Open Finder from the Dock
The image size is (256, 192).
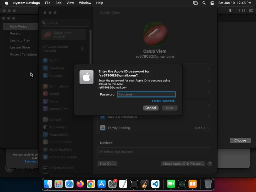(48, 184)
